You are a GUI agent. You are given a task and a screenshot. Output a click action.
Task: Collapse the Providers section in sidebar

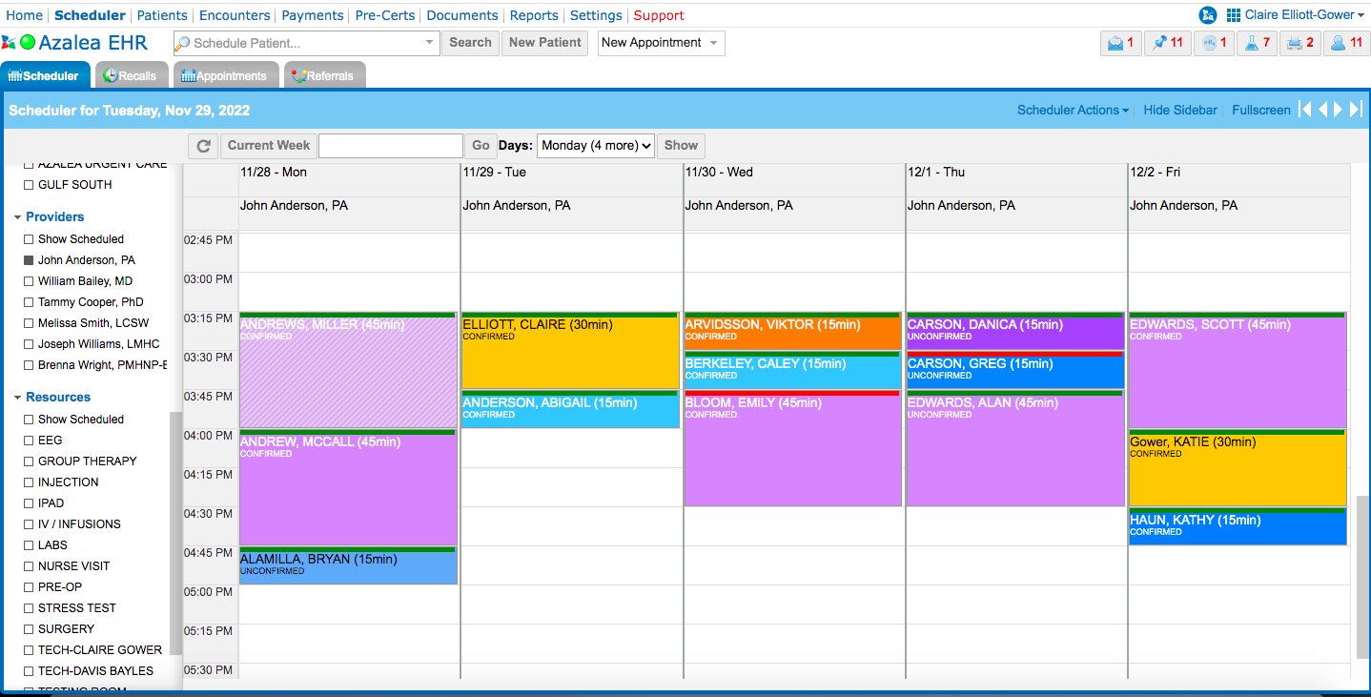click(18, 217)
